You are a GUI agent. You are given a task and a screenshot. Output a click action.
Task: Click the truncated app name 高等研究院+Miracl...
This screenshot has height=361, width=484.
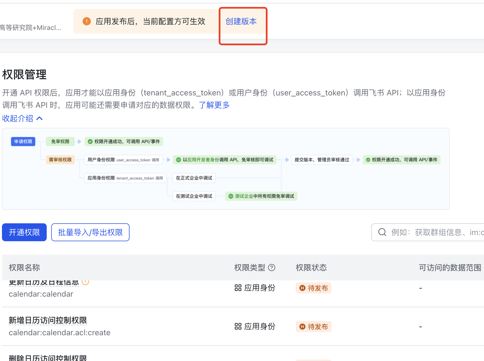pos(30,28)
